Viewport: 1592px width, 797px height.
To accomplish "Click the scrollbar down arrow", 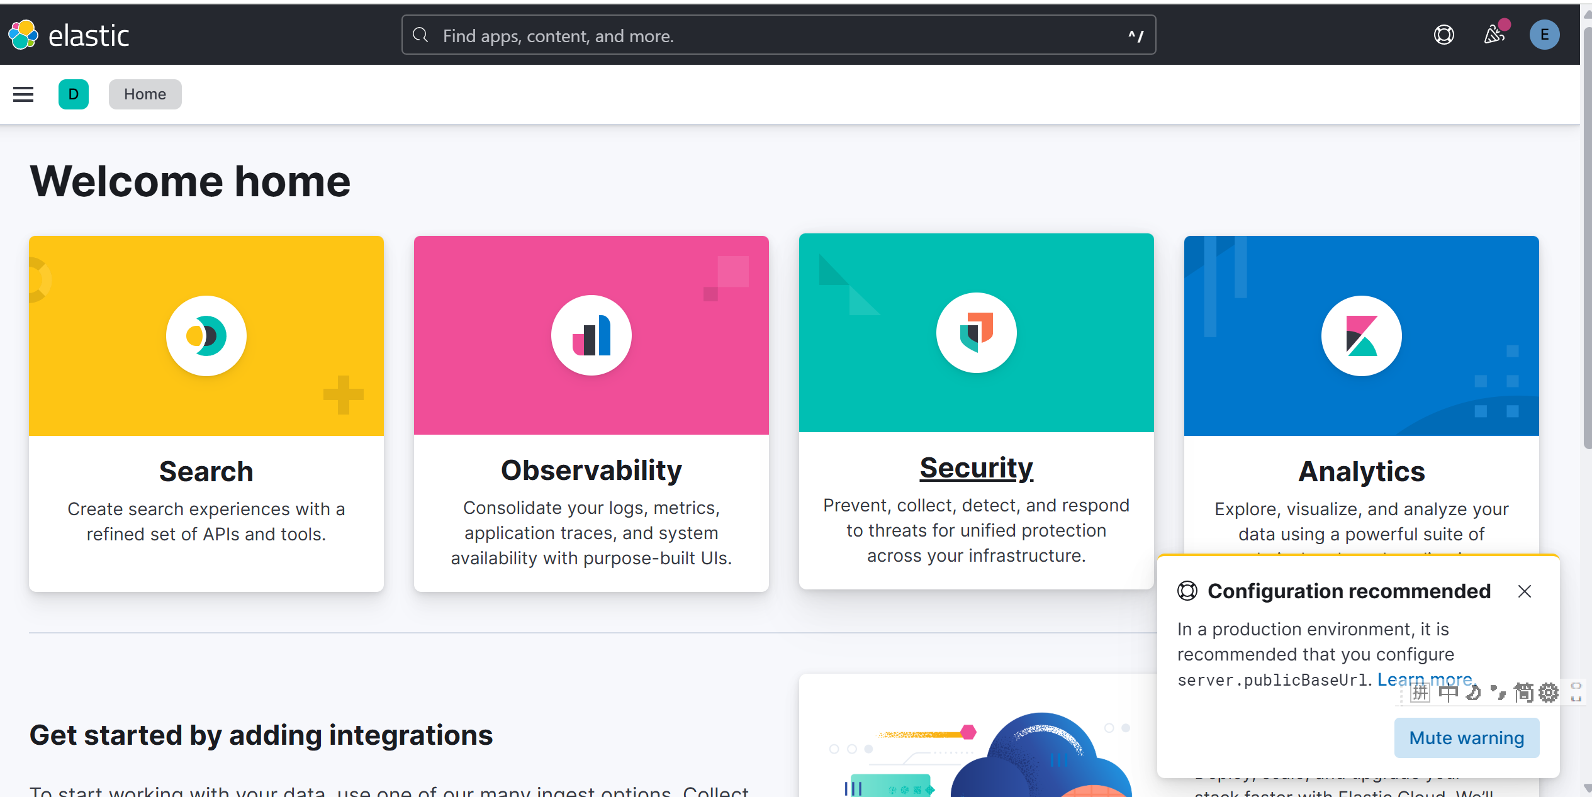I will tap(1587, 788).
